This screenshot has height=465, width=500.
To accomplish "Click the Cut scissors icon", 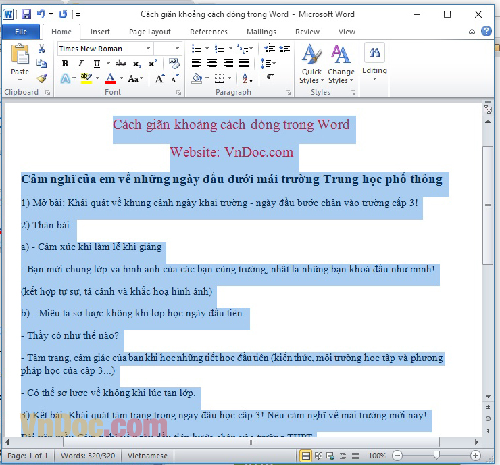I will [41, 49].
